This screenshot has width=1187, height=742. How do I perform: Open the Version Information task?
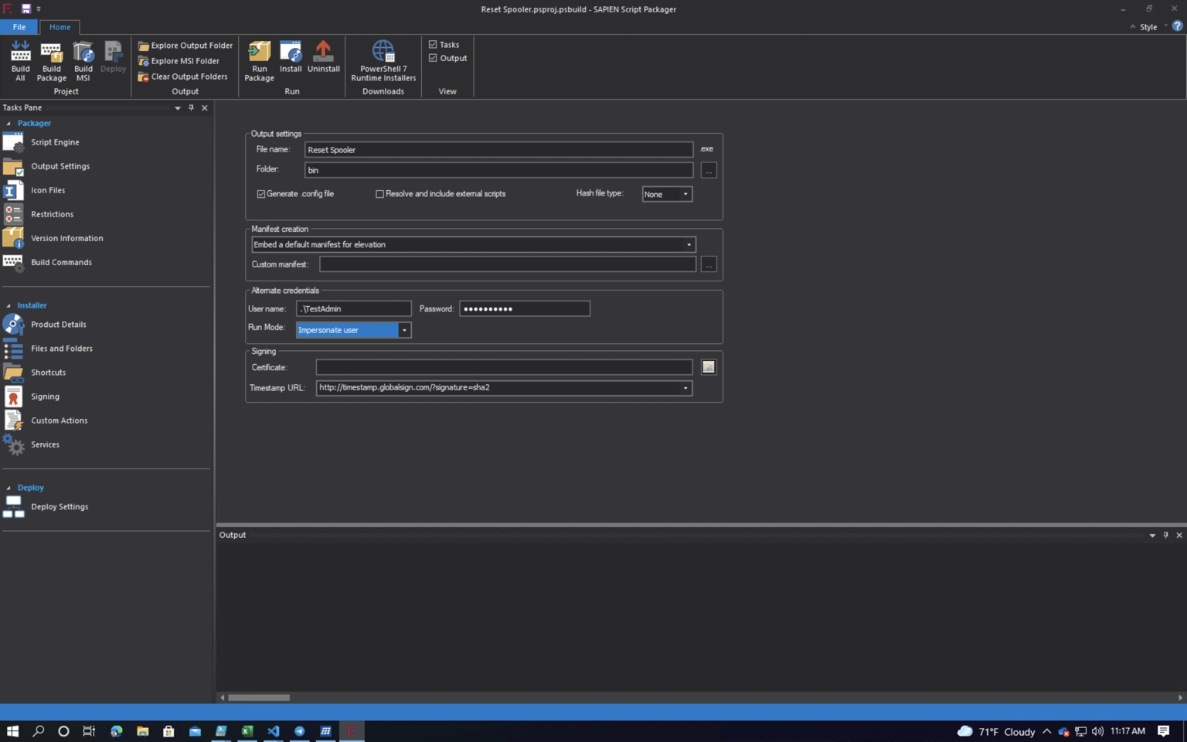(66, 238)
